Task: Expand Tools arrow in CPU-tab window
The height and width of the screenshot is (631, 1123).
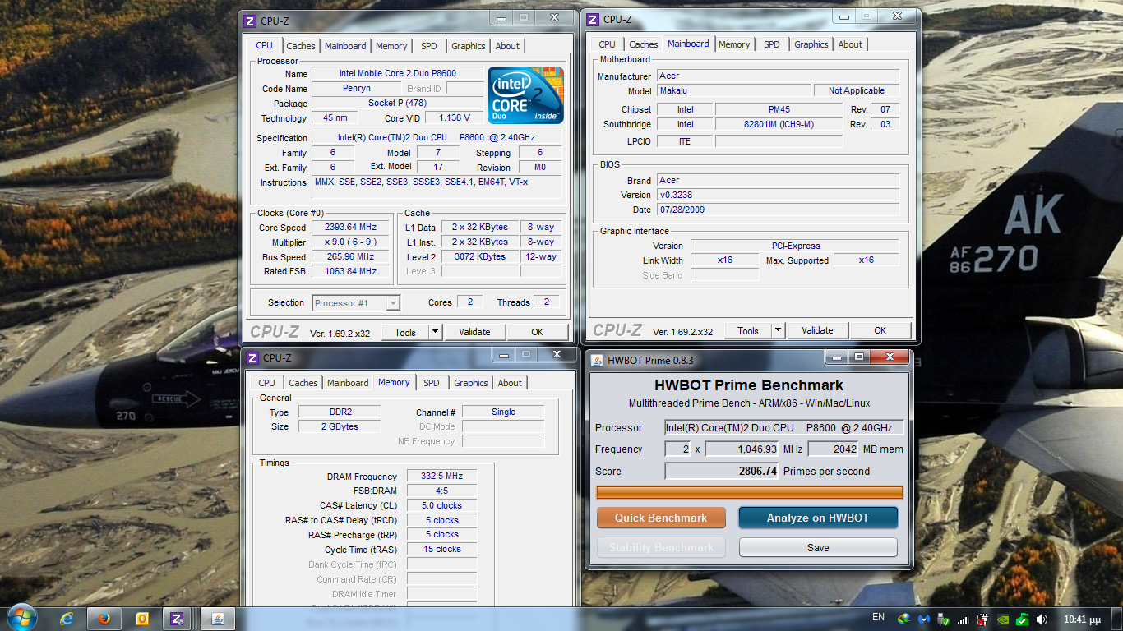Action: point(434,332)
